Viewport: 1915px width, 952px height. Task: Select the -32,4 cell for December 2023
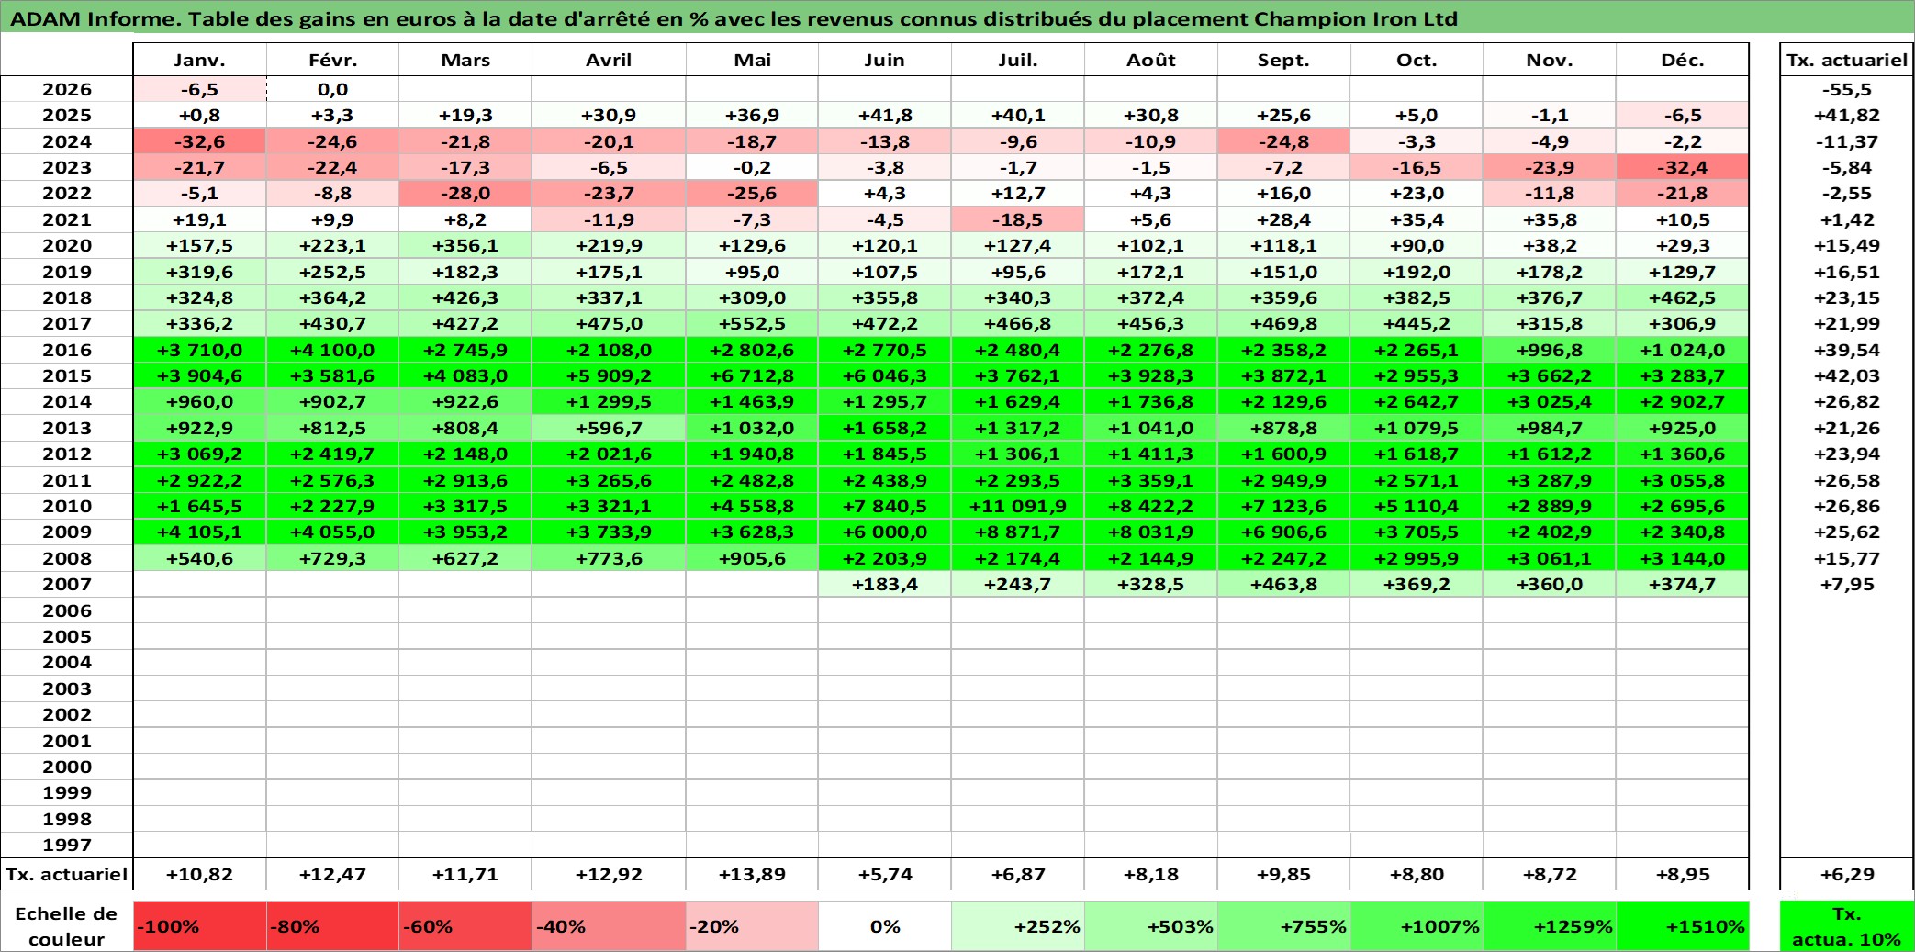click(1683, 167)
